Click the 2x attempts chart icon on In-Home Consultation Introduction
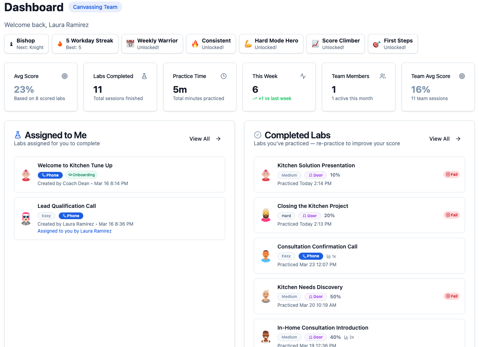Screen dimensions: 479x347 [x=346, y=337]
